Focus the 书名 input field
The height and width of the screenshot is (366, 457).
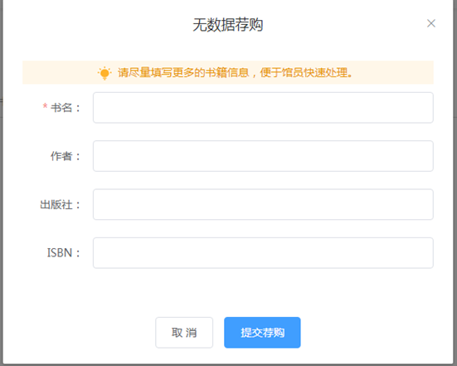pos(263,108)
